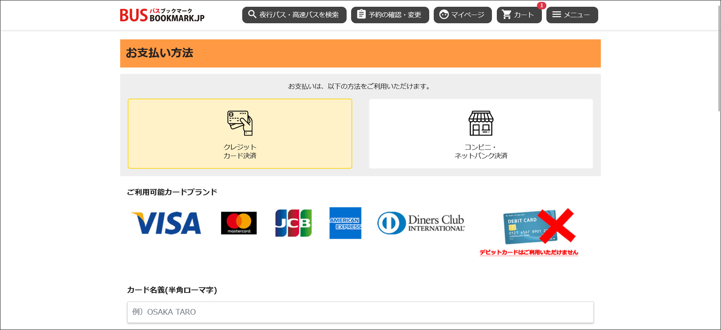Click the VISA logo
Viewport: 721px width, 330px height.
[x=166, y=223]
